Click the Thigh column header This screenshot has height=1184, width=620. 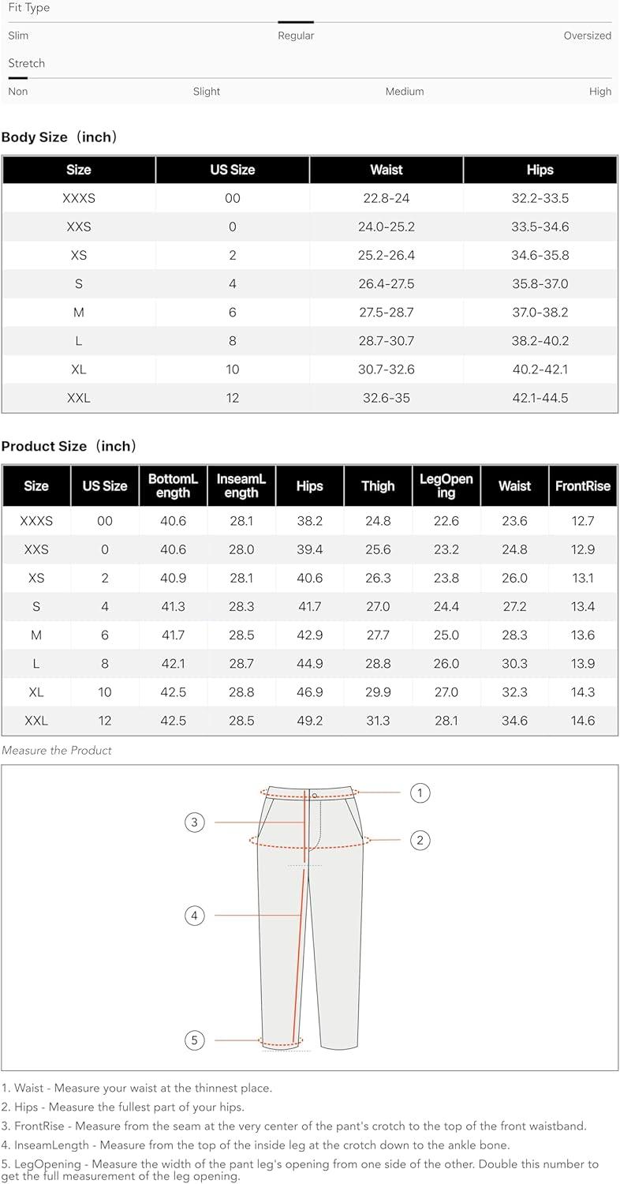pyautogui.click(x=378, y=486)
